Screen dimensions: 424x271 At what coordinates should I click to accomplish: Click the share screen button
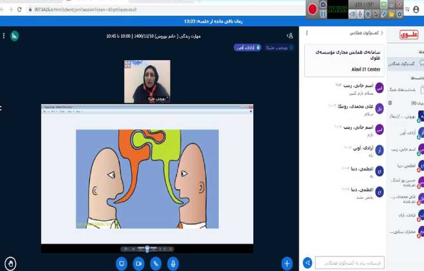click(121, 263)
